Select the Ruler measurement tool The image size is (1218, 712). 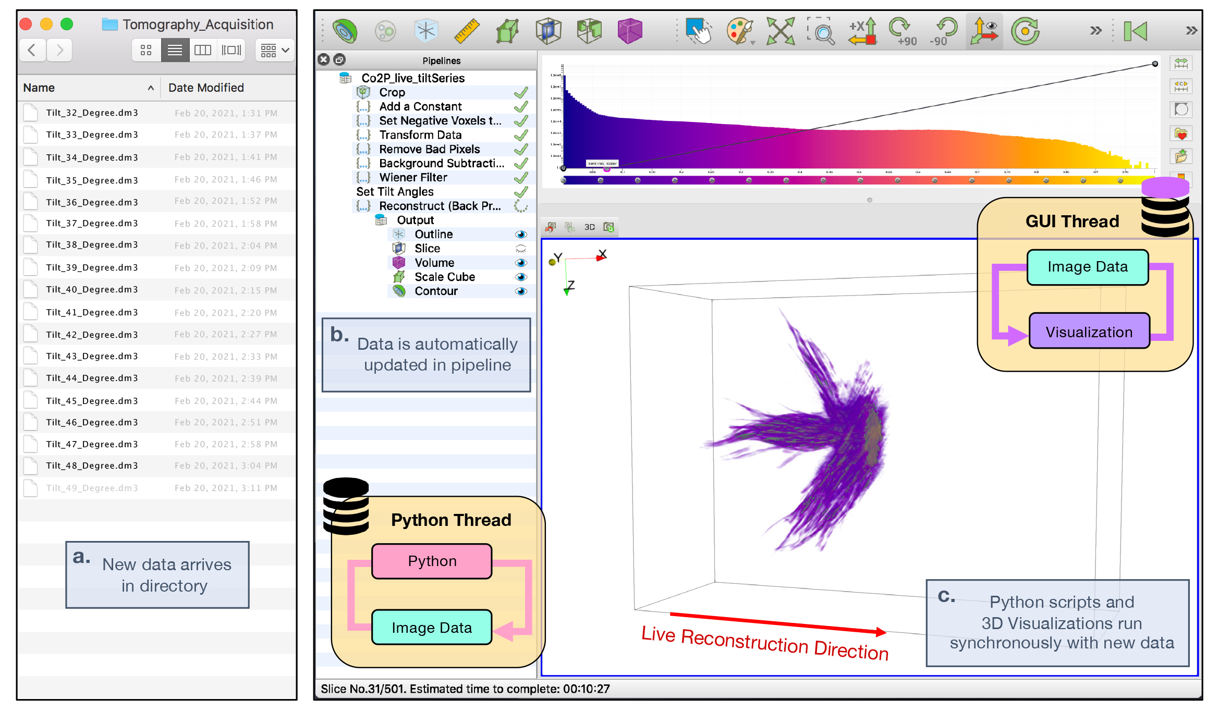pos(466,31)
